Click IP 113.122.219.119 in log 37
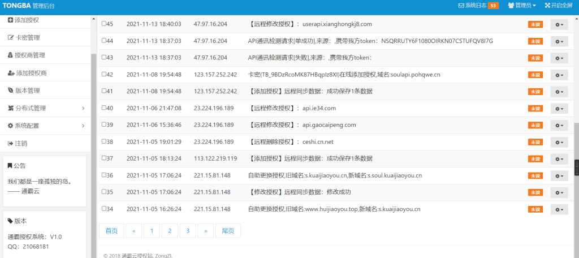The width and height of the screenshot is (579, 258). [215, 158]
